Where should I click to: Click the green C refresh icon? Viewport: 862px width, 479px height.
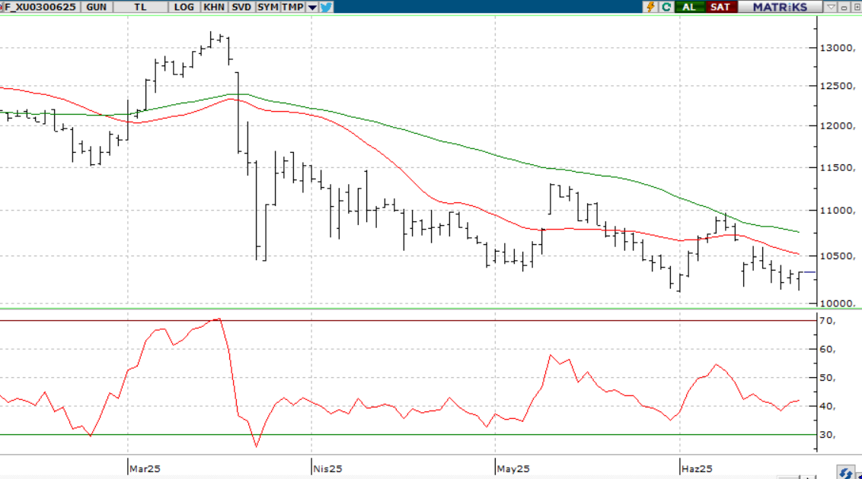(x=666, y=7)
